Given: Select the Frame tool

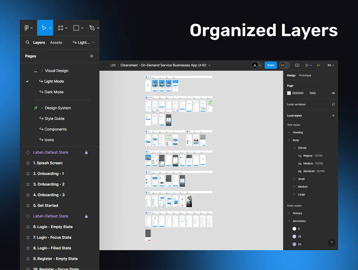Looking at the screenshot, I should click(61, 28).
